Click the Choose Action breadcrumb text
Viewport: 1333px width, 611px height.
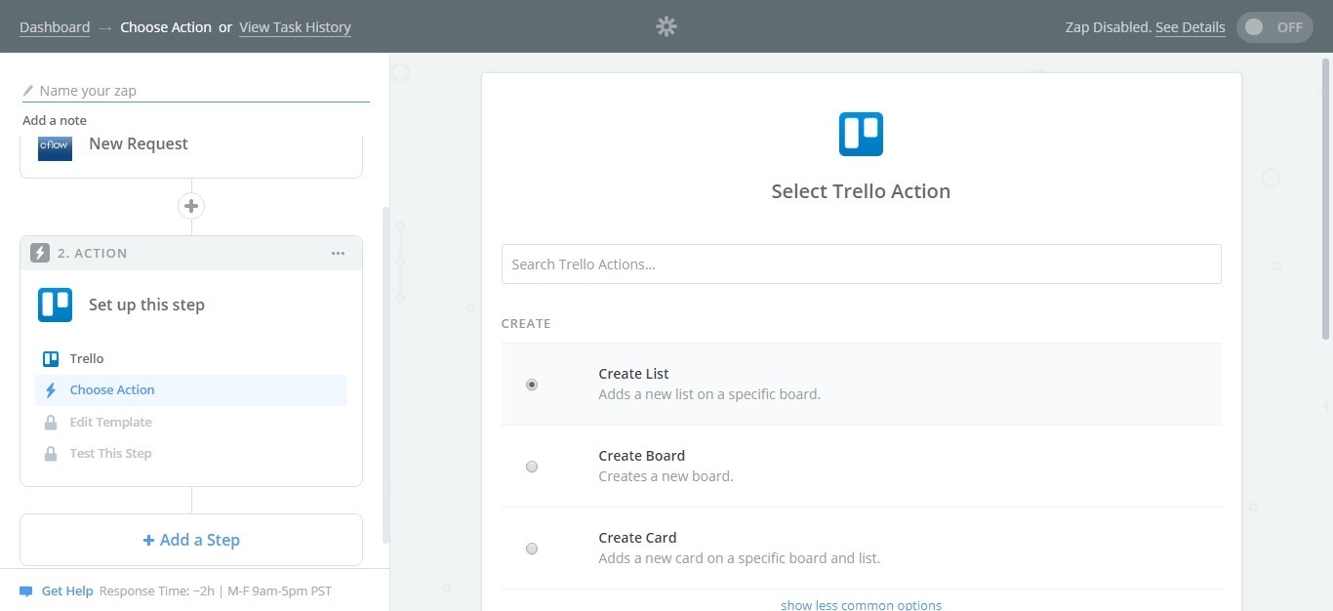click(166, 27)
